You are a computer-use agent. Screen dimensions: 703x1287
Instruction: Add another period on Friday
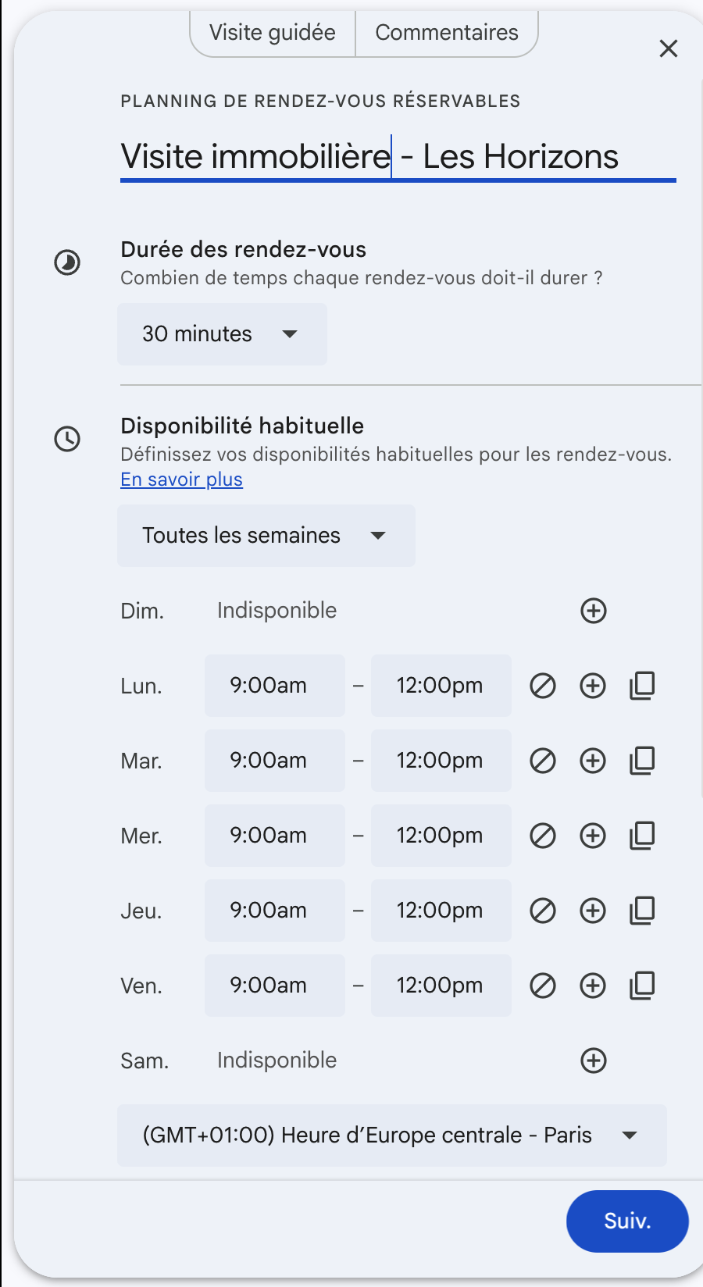click(x=593, y=986)
